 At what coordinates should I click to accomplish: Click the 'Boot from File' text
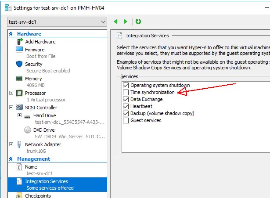pyautogui.click(x=41, y=56)
